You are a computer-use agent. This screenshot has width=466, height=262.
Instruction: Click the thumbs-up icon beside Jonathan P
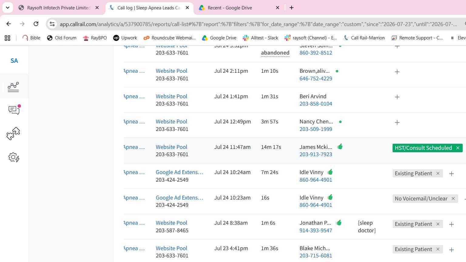point(339,223)
